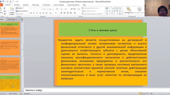Click the Заметки к слайду notes field
170x95 pixels.
(97, 90)
